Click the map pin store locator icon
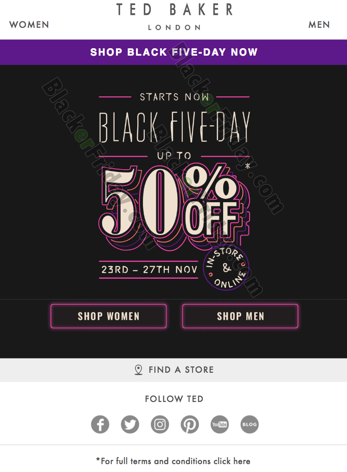This screenshot has height=472, width=347. click(x=138, y=370)
